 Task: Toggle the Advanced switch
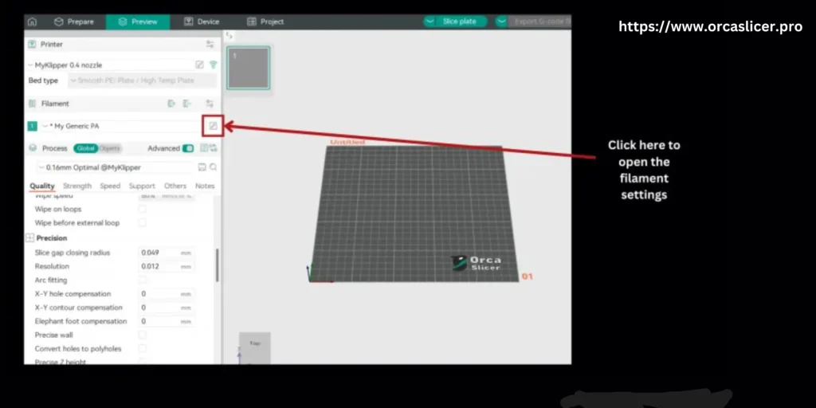click(x=188, y=148)
